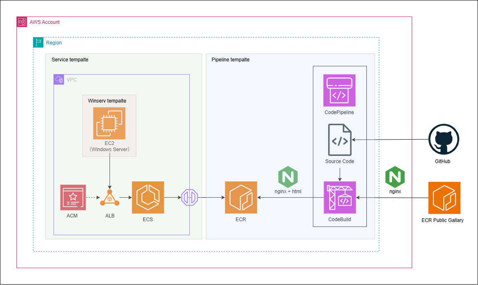Select the 'Pipeline tempalte' label
Image resolution: width=478 pixels, height=285 pixels.
point(231,60)
